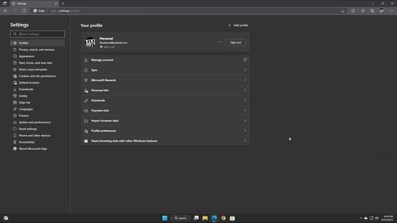The image size is (397, 223).
Task: Open the Manage account external link icon
Action: coord(245,60)
